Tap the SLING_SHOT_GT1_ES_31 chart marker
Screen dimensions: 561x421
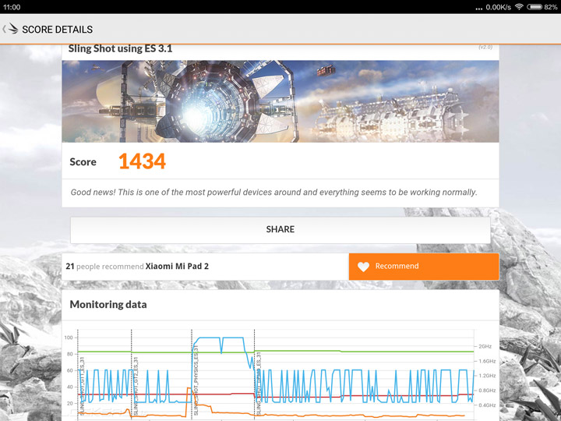pos(82,386)
